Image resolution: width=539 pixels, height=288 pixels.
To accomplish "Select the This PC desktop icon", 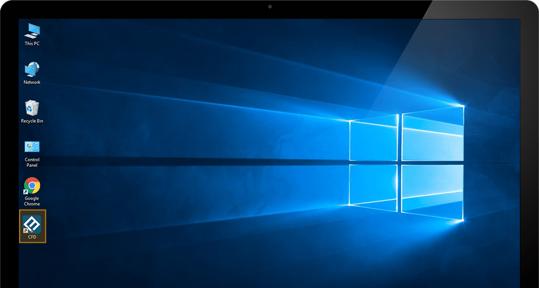I will (32, 31).
